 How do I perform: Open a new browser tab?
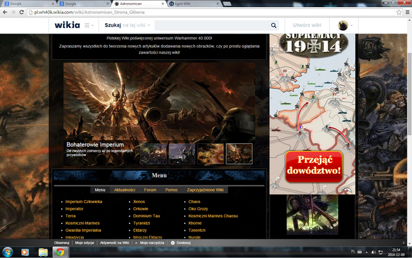point(227,4)
